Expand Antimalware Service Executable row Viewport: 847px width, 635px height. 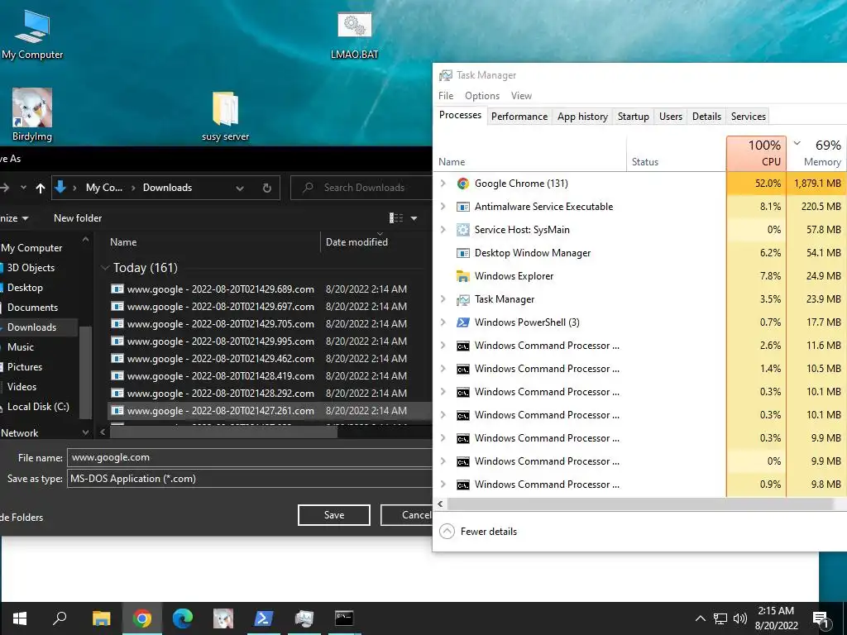point(443,207)
